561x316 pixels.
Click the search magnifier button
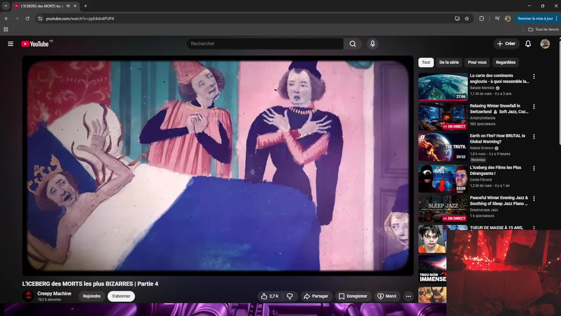pos(353,44)
